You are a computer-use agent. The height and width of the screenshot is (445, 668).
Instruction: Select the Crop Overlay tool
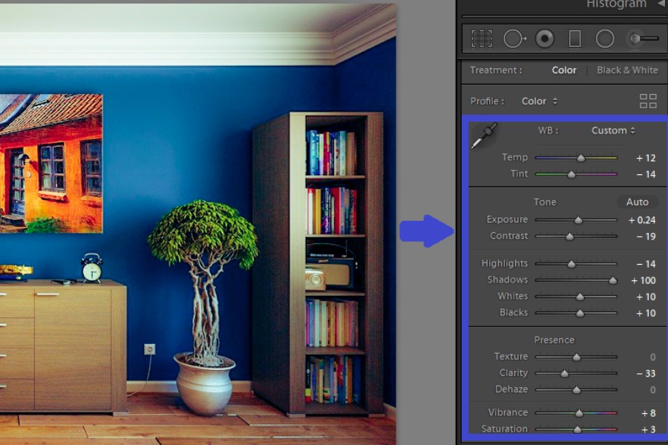[482, 39]
